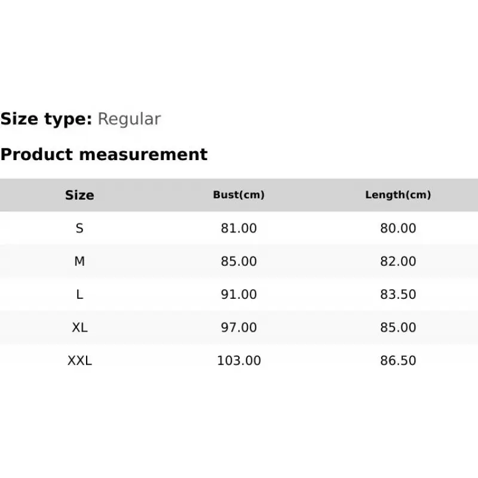The width and height of the screenshot is (478, 478).
Task: Click length value 86.50
Action: [398, 360]
